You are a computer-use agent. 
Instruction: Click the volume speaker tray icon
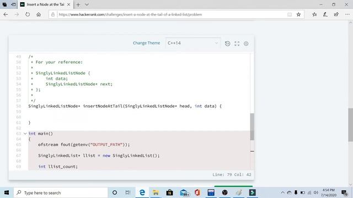pyautogui.click(x=316, y=193)
